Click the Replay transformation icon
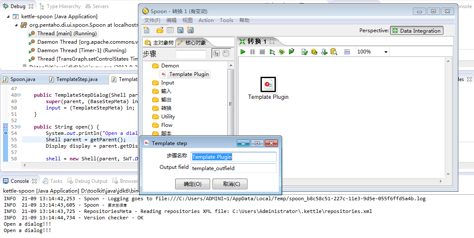474x238 pixels. point(292,52)
